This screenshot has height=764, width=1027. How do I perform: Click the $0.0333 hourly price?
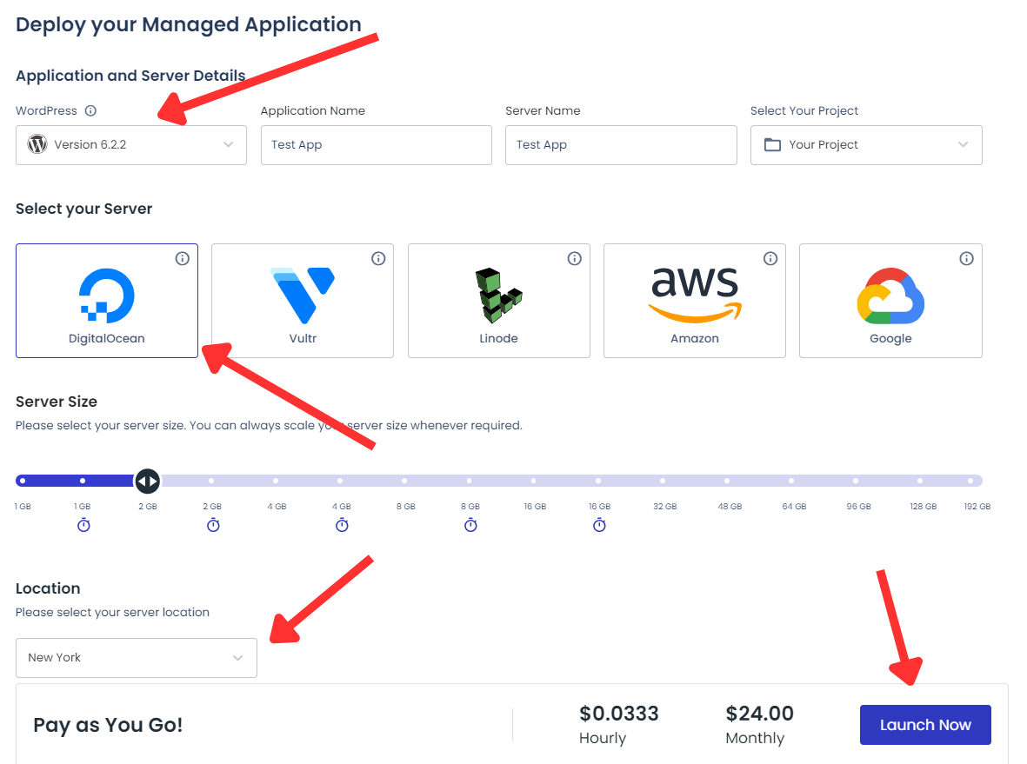619,714
